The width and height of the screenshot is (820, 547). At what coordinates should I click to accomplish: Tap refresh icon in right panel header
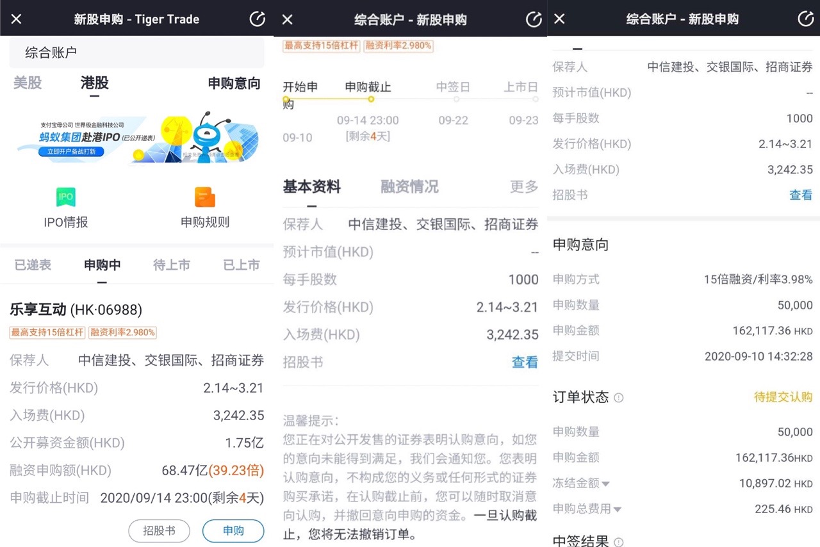(806, 19)
